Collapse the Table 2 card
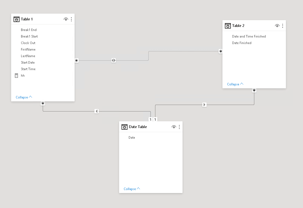Viewport: 303px width, 208px height. [x=235, y=84]
